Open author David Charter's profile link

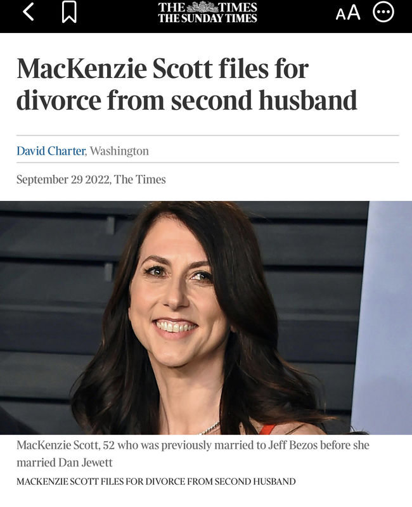[x=51, y=151]
